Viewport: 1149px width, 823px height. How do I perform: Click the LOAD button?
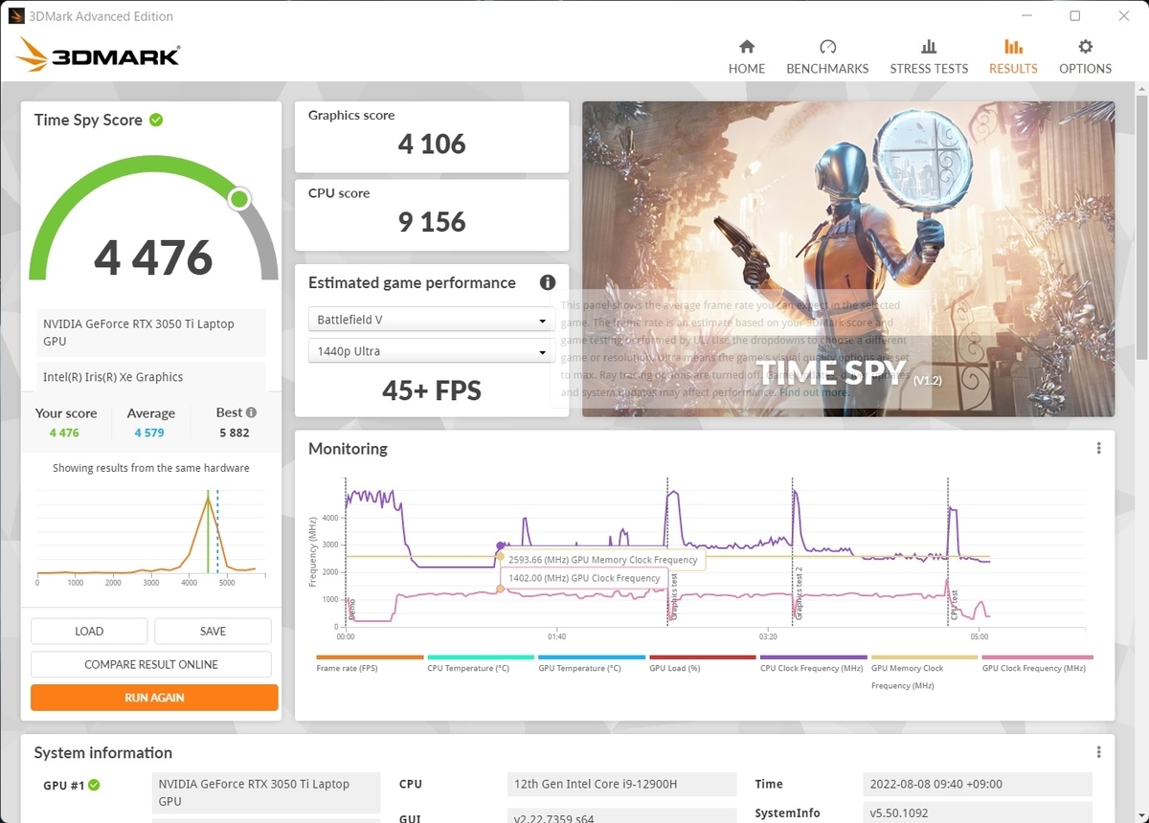(x=89, y=632)
